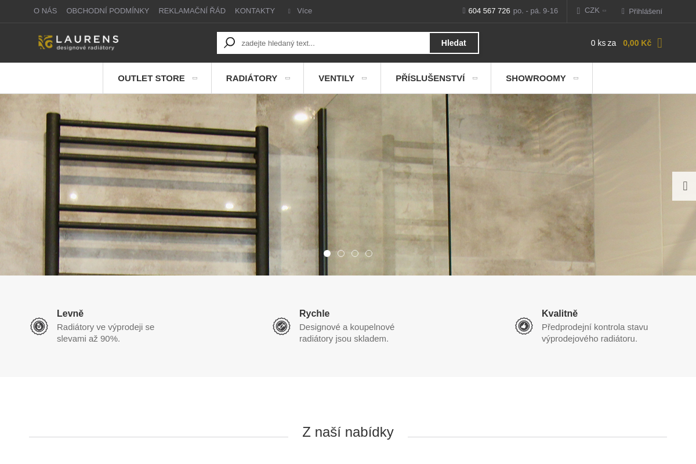Open the KONTAKTY menu item
Image resolution: width=696 pixels, height=464 pixels.
(255, 10)
